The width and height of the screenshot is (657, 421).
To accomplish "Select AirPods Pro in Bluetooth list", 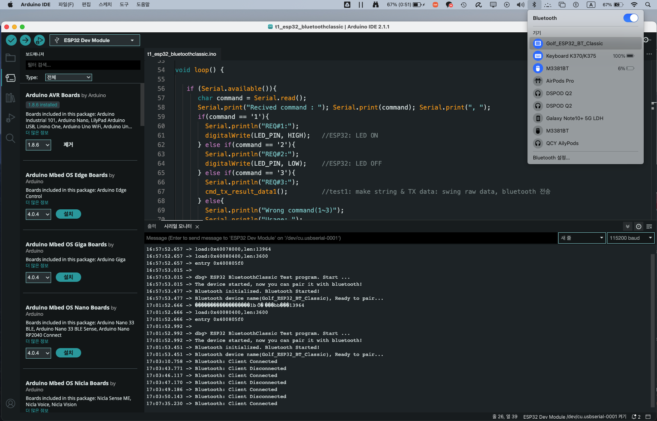I will tap(585, 81).
